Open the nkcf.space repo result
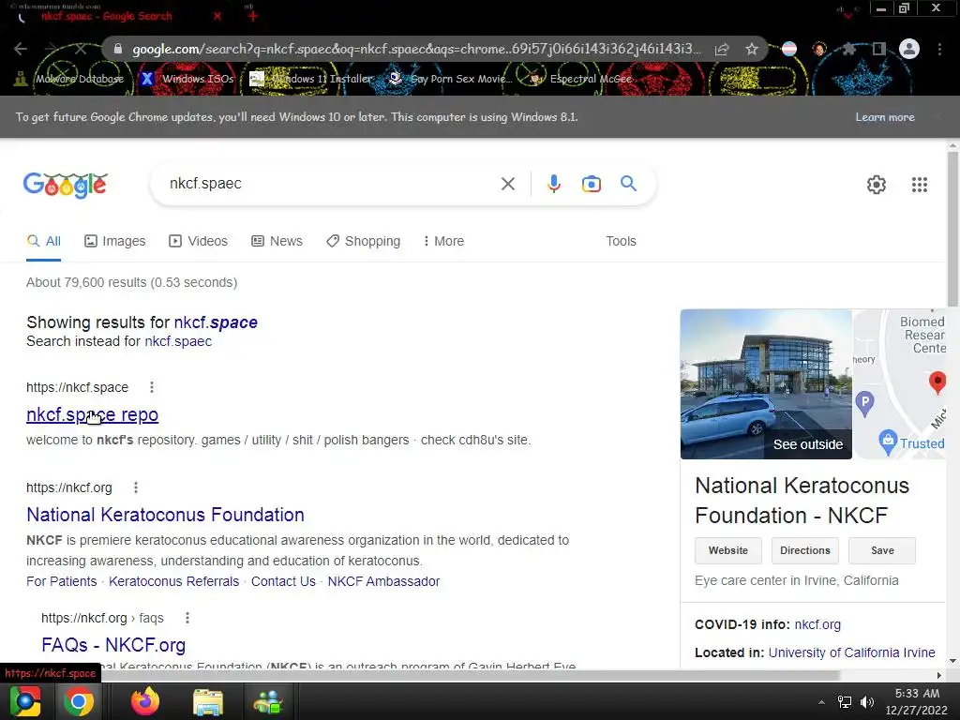This screenshot has height=720, width=960. pos(93,414)
